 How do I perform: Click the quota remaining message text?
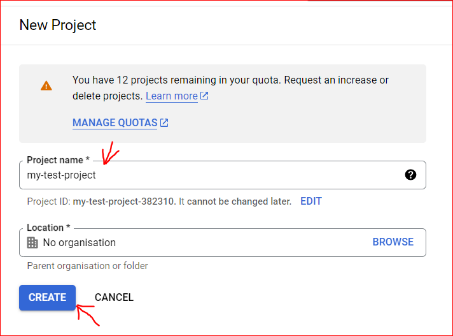coord(230,80)
